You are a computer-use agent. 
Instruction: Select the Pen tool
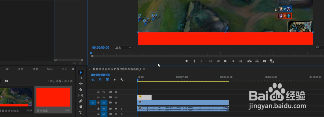tap(81, 101)
